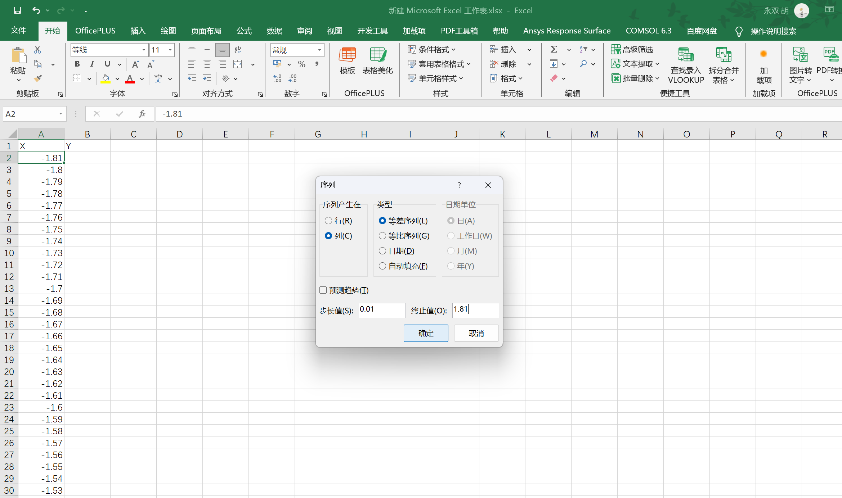This screenshot has width=842, height=498.
Task: Expand the font name 等线 dropdown
Action: [143, 50]
